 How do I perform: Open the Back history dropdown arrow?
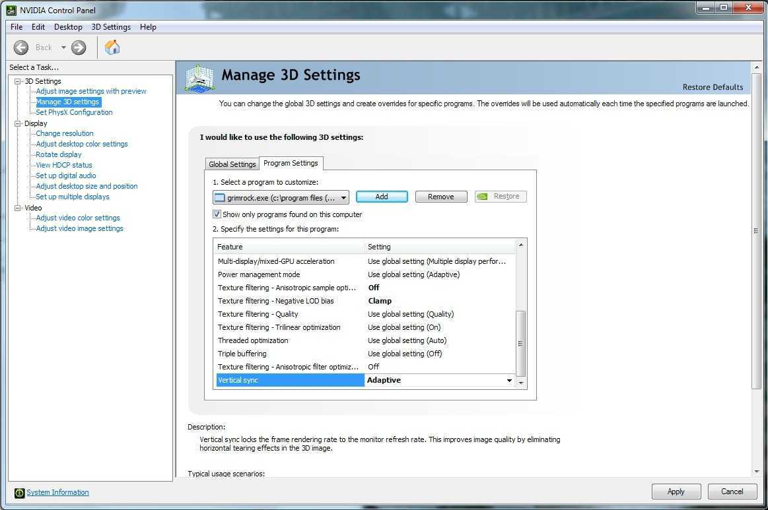coord(63,48)
